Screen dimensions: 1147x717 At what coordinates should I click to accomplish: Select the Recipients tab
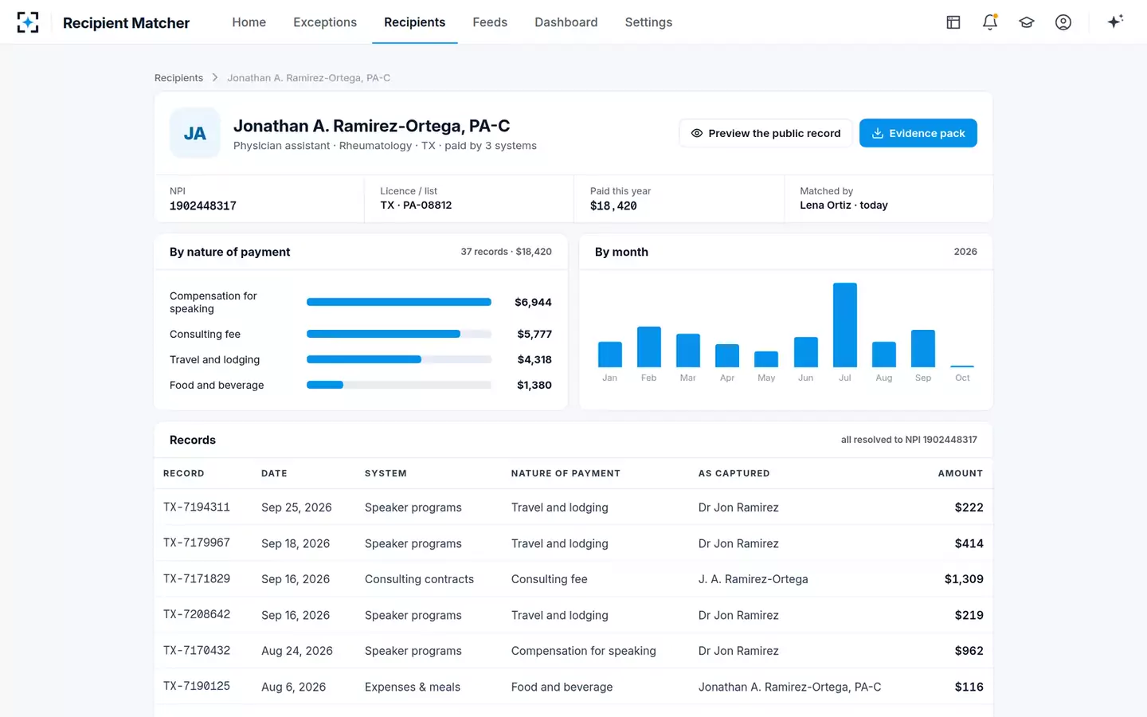pyautogui.click(x=415, y=22)
